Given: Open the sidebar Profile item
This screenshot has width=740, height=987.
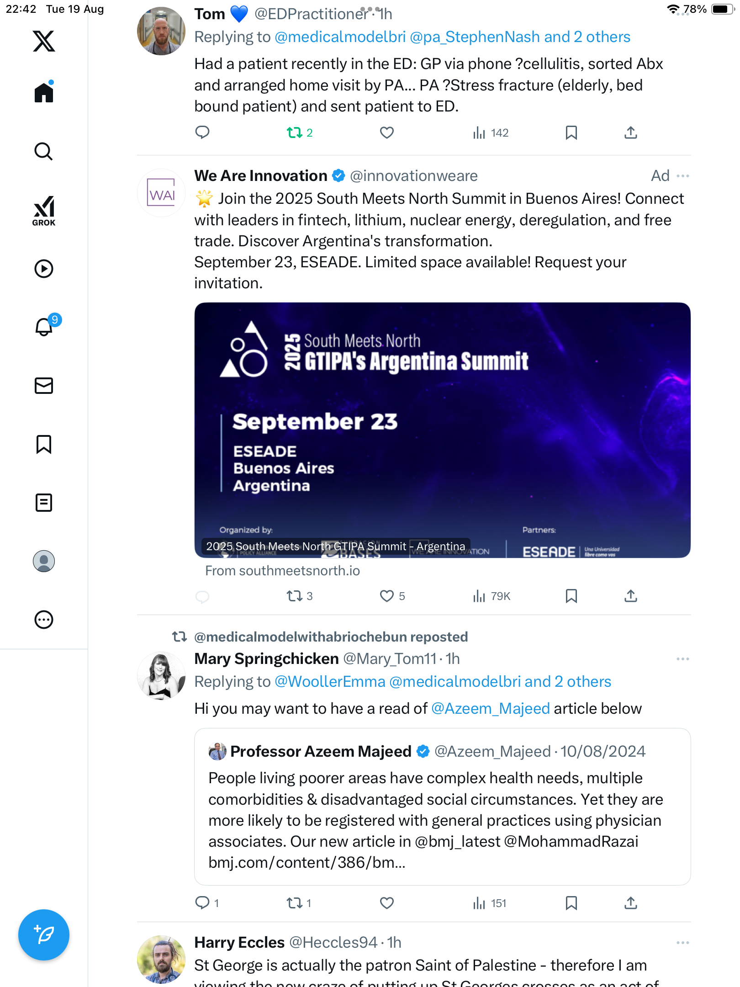Looking at the screenshot, I should point(44,561).
